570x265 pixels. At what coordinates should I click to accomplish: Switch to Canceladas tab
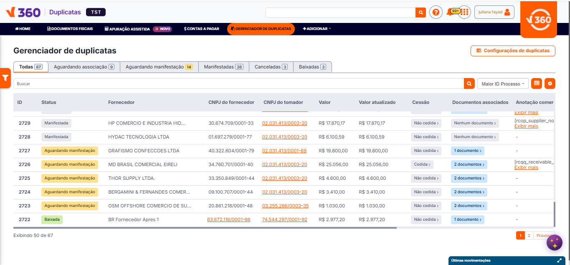pyautogui.click(x=271, y=67)
